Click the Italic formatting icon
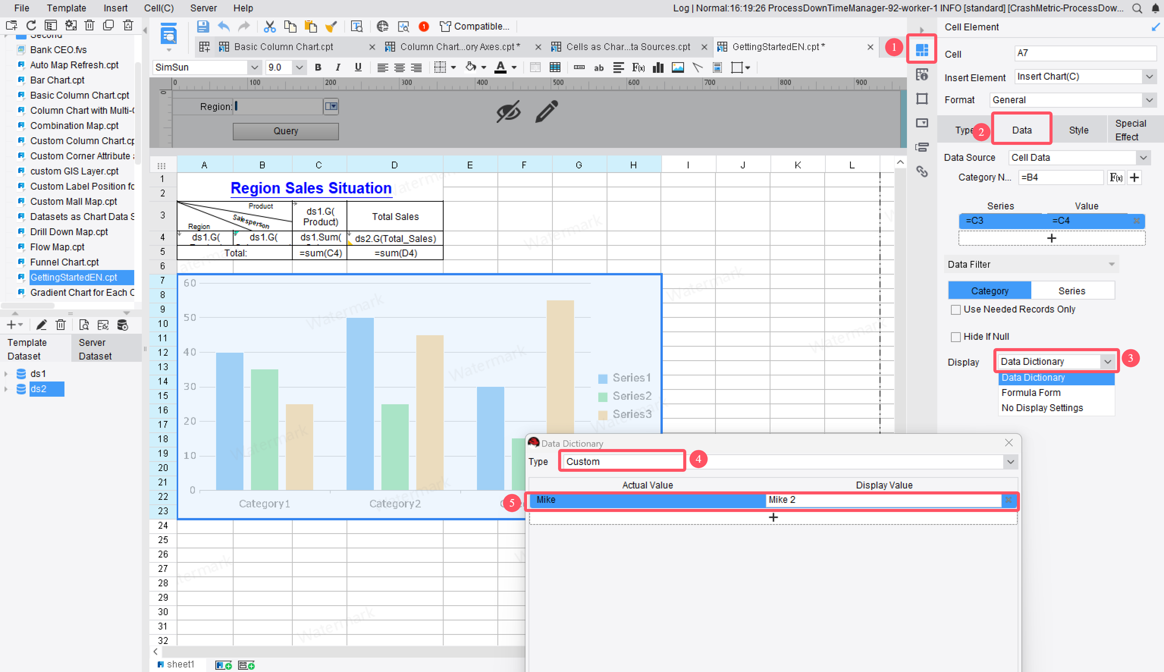 click(338, 68)
